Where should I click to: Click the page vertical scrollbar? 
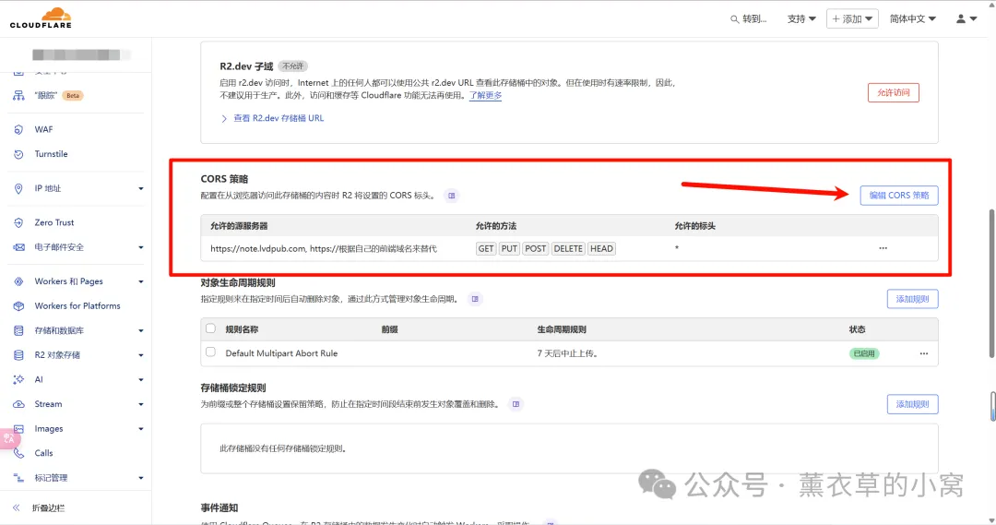(991, 283)
